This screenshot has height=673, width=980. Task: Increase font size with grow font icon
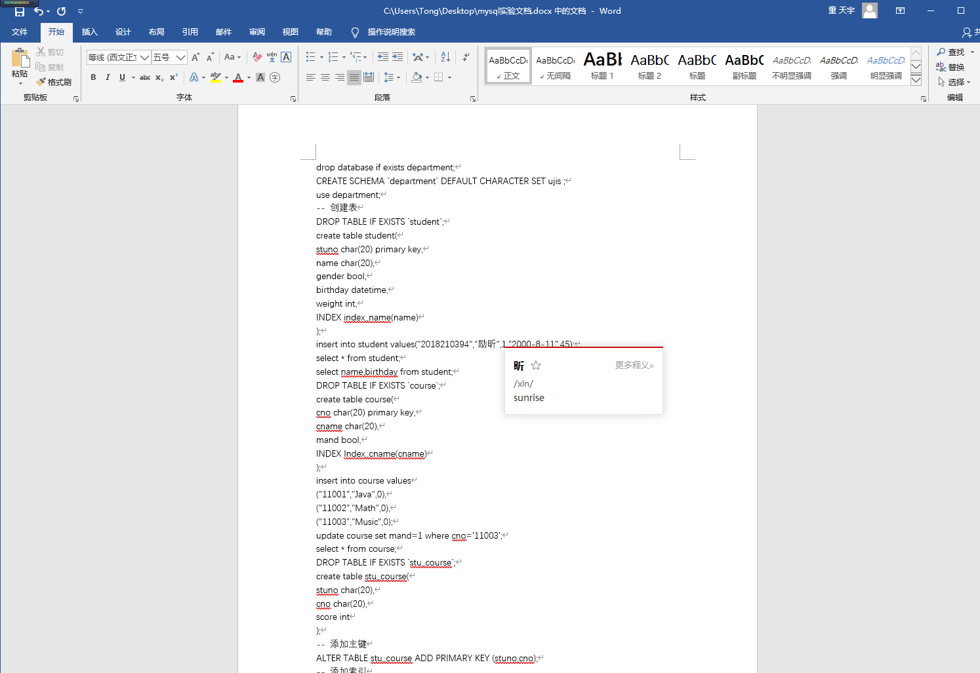pos(195,58)
